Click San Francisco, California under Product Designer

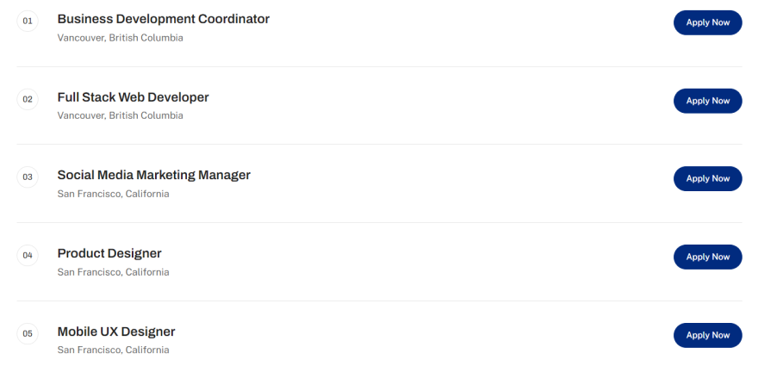(x=113, y=272)
